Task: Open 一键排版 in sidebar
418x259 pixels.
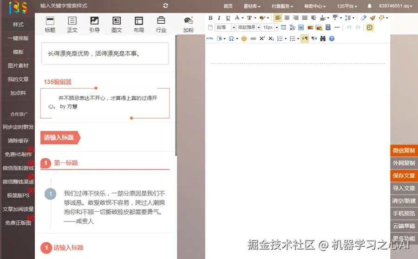Action: (18, 38)
